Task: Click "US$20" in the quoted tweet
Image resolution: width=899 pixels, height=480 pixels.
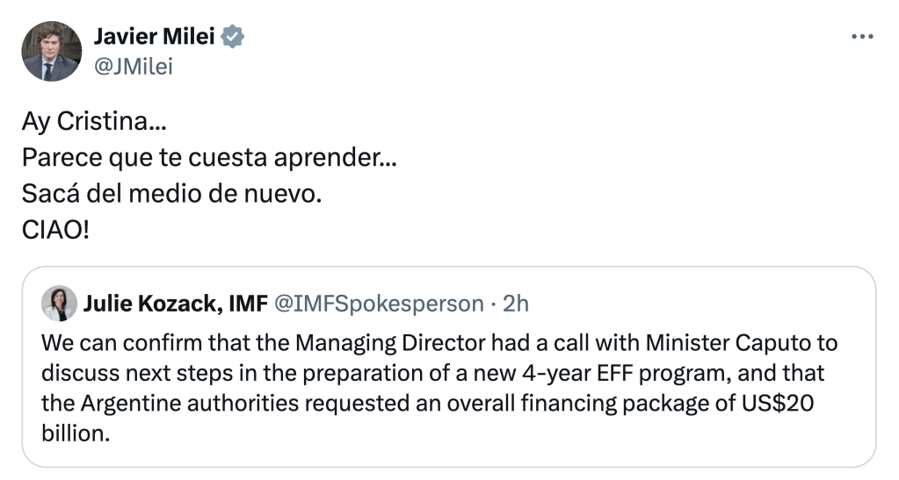Action: coord(796,404)
